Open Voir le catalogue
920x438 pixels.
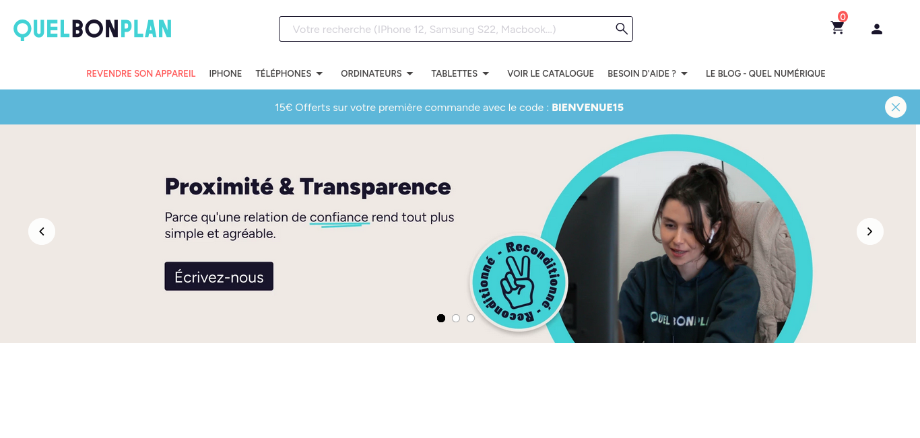click(550, 73)
